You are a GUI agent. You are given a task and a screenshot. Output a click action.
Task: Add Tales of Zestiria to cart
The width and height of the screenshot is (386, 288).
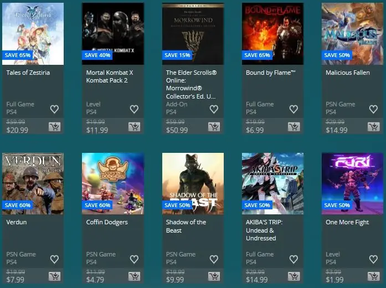54,127
